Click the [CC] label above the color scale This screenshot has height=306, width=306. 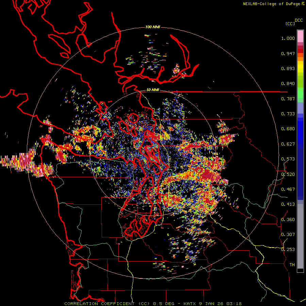pos(290,23)
